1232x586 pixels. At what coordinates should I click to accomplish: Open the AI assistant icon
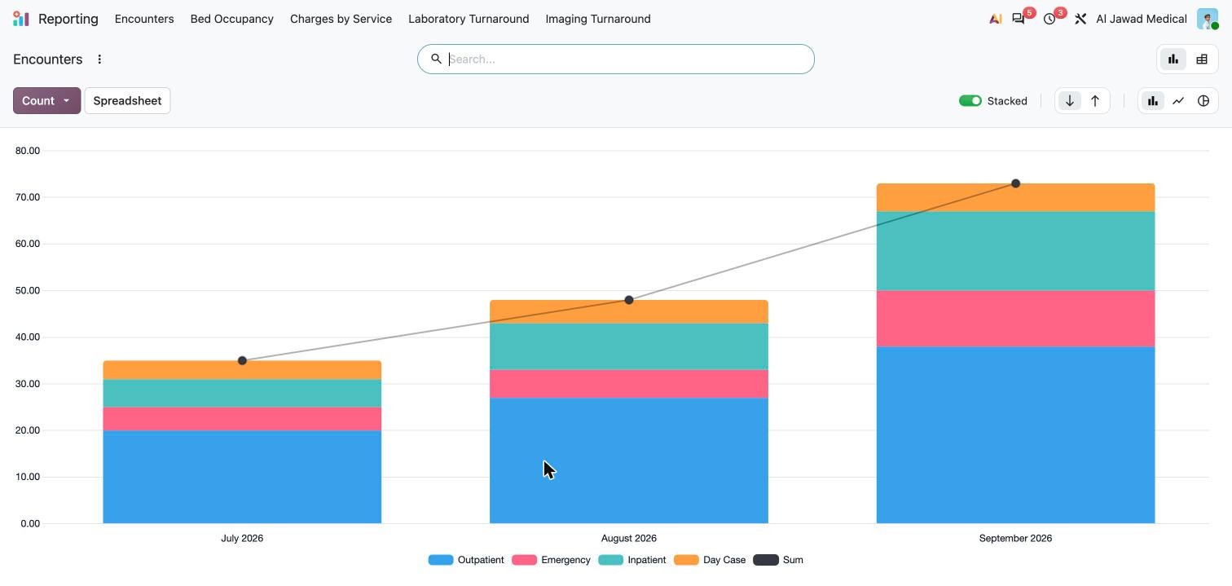995,19
